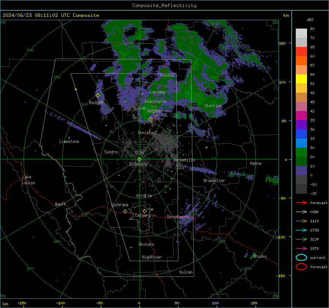This screenshot has height=308, width=329.
Task: Click the Olds city label
Action: [x=139, y=153]
